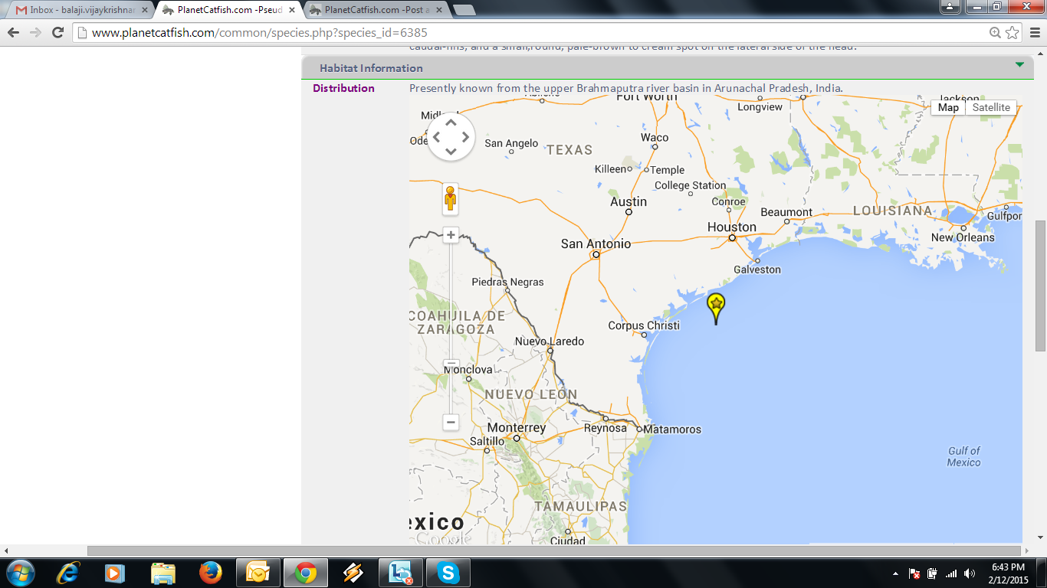Open Windows Media Player from taskbar
The image size is (1047, 588).
tap(115, 573)
